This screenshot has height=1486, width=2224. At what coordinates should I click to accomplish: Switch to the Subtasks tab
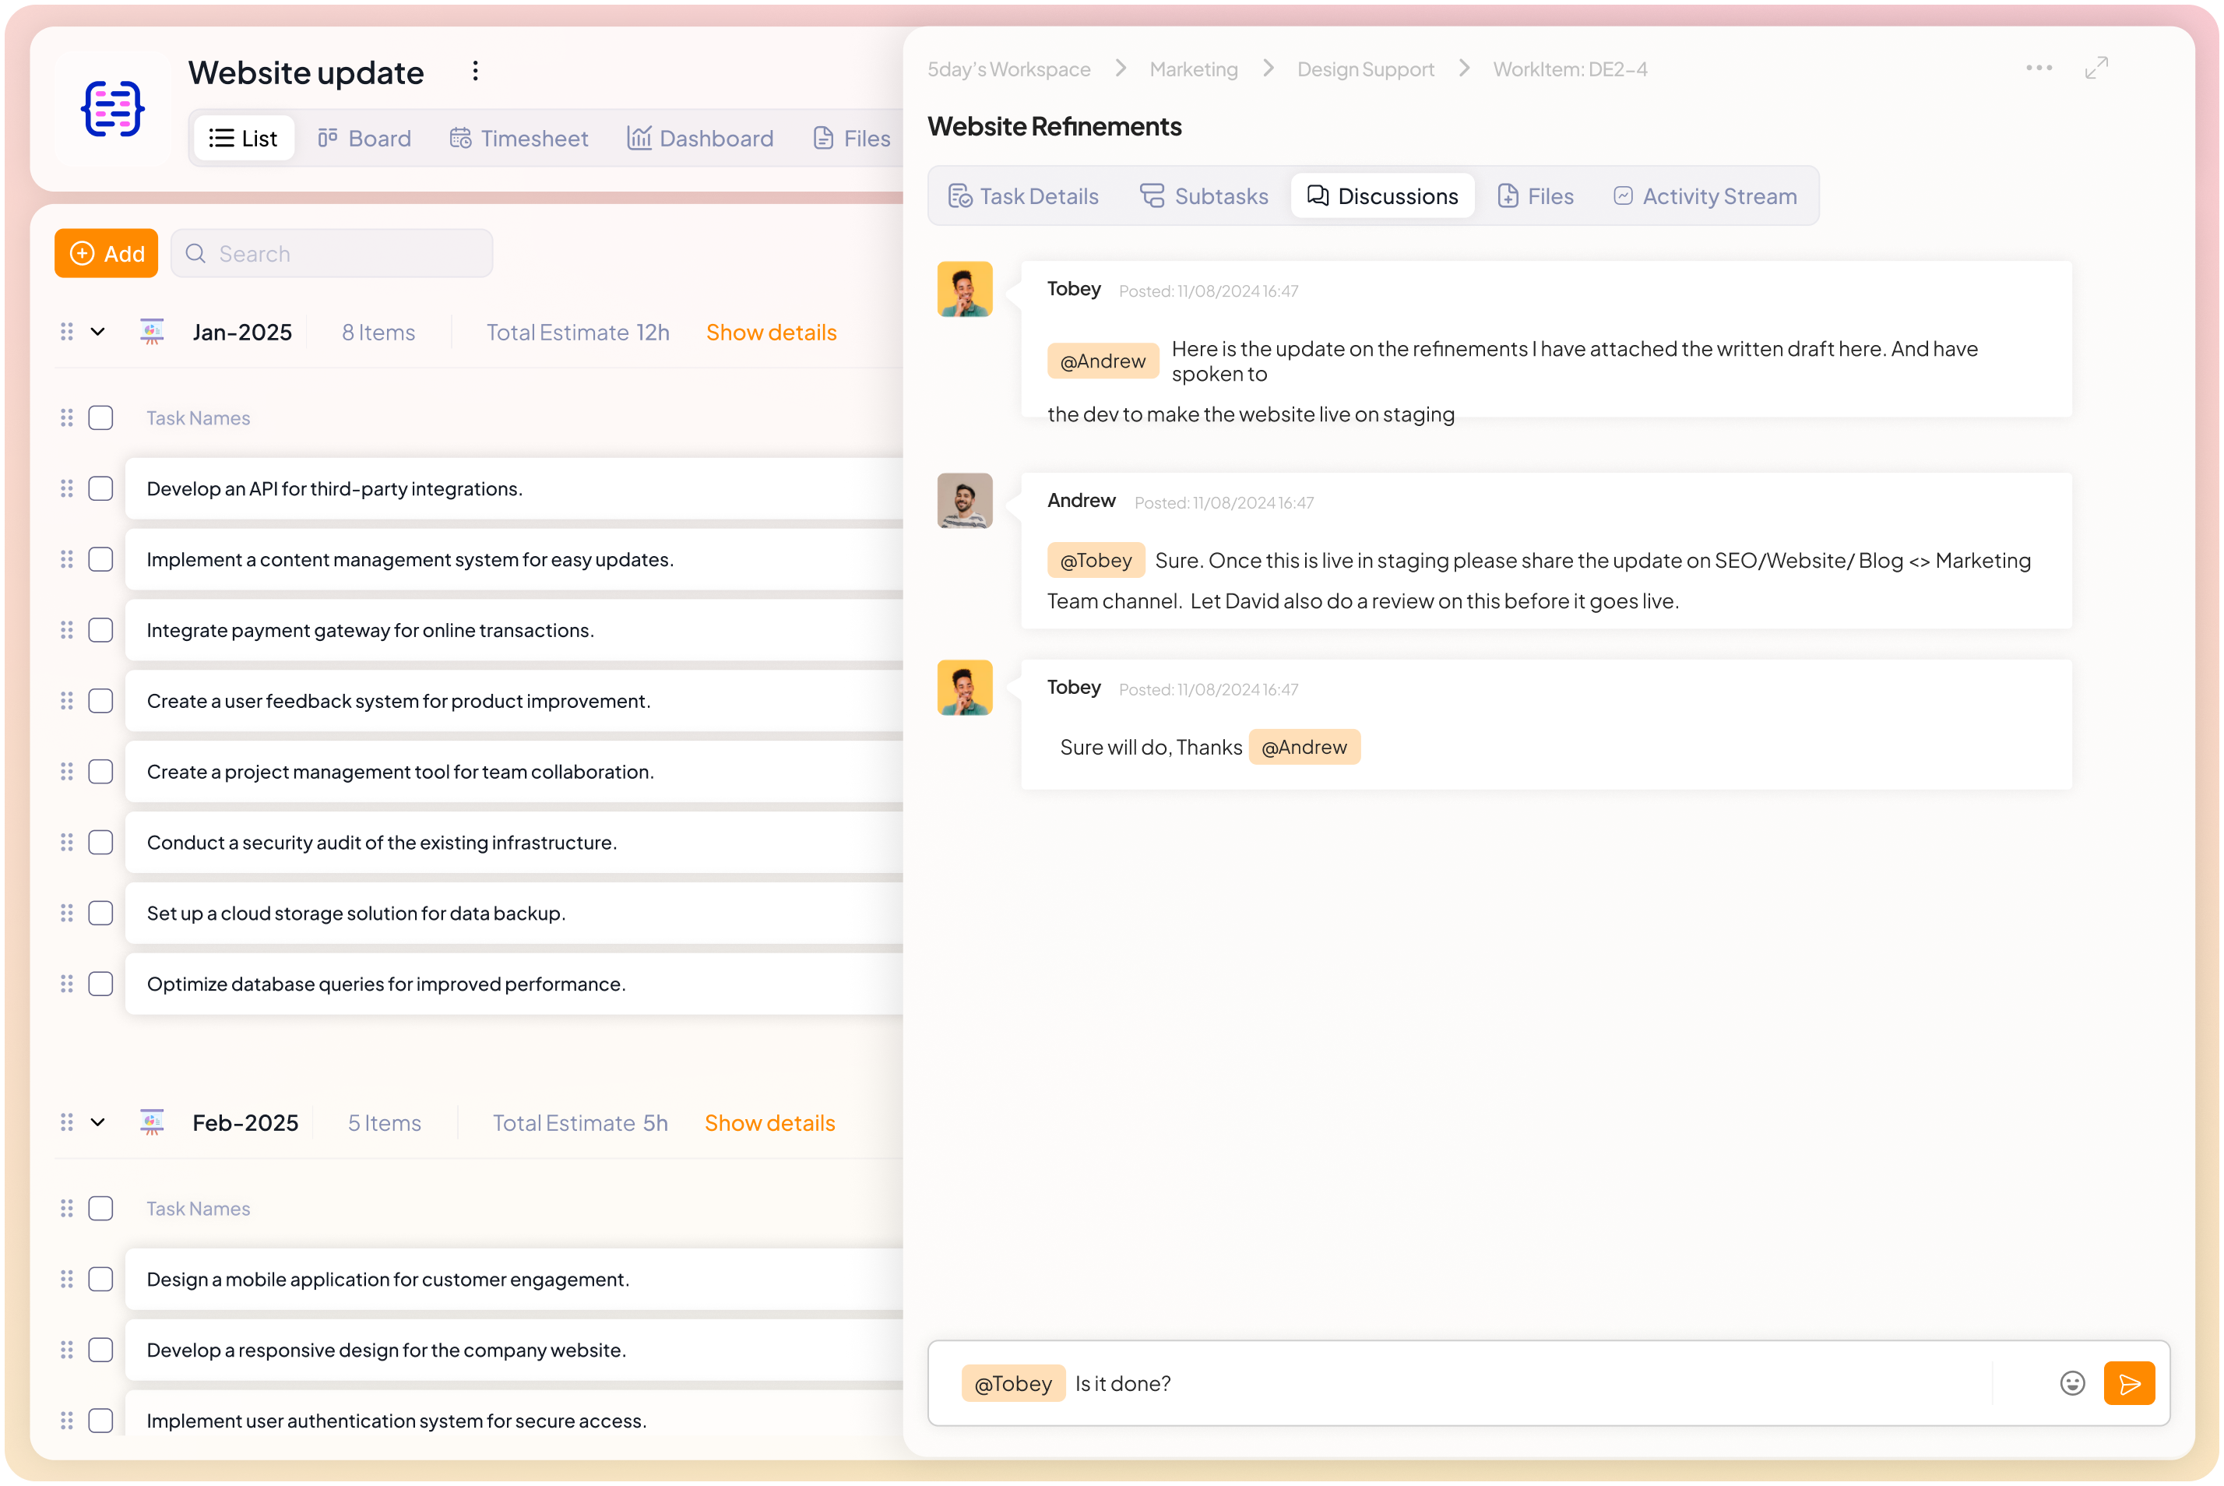point(1203,195)
